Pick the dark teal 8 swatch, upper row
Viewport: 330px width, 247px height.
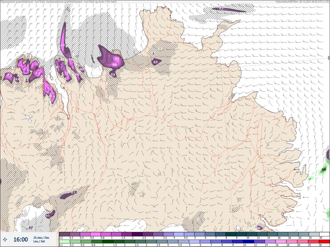click(x=231, y=234)
